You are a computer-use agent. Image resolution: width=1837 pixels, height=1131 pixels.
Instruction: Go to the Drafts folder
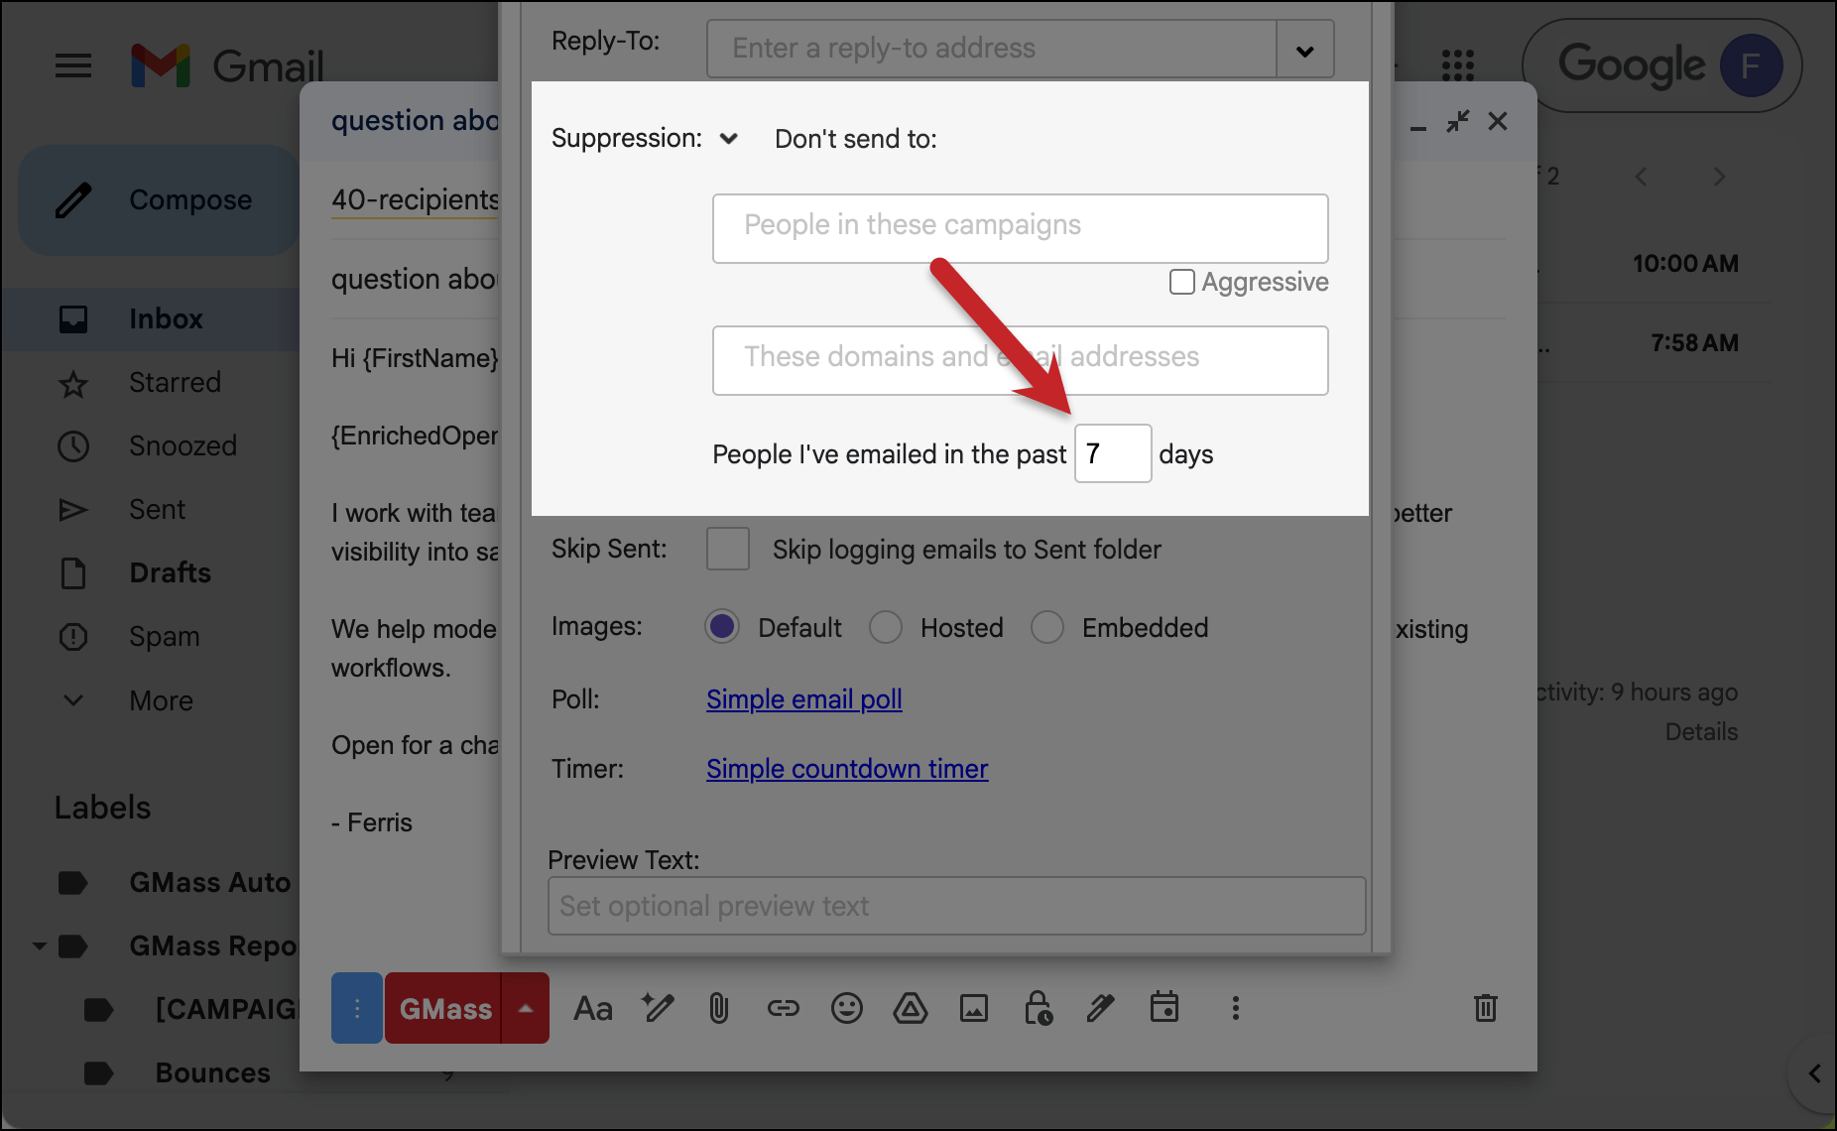coord(170,572)
